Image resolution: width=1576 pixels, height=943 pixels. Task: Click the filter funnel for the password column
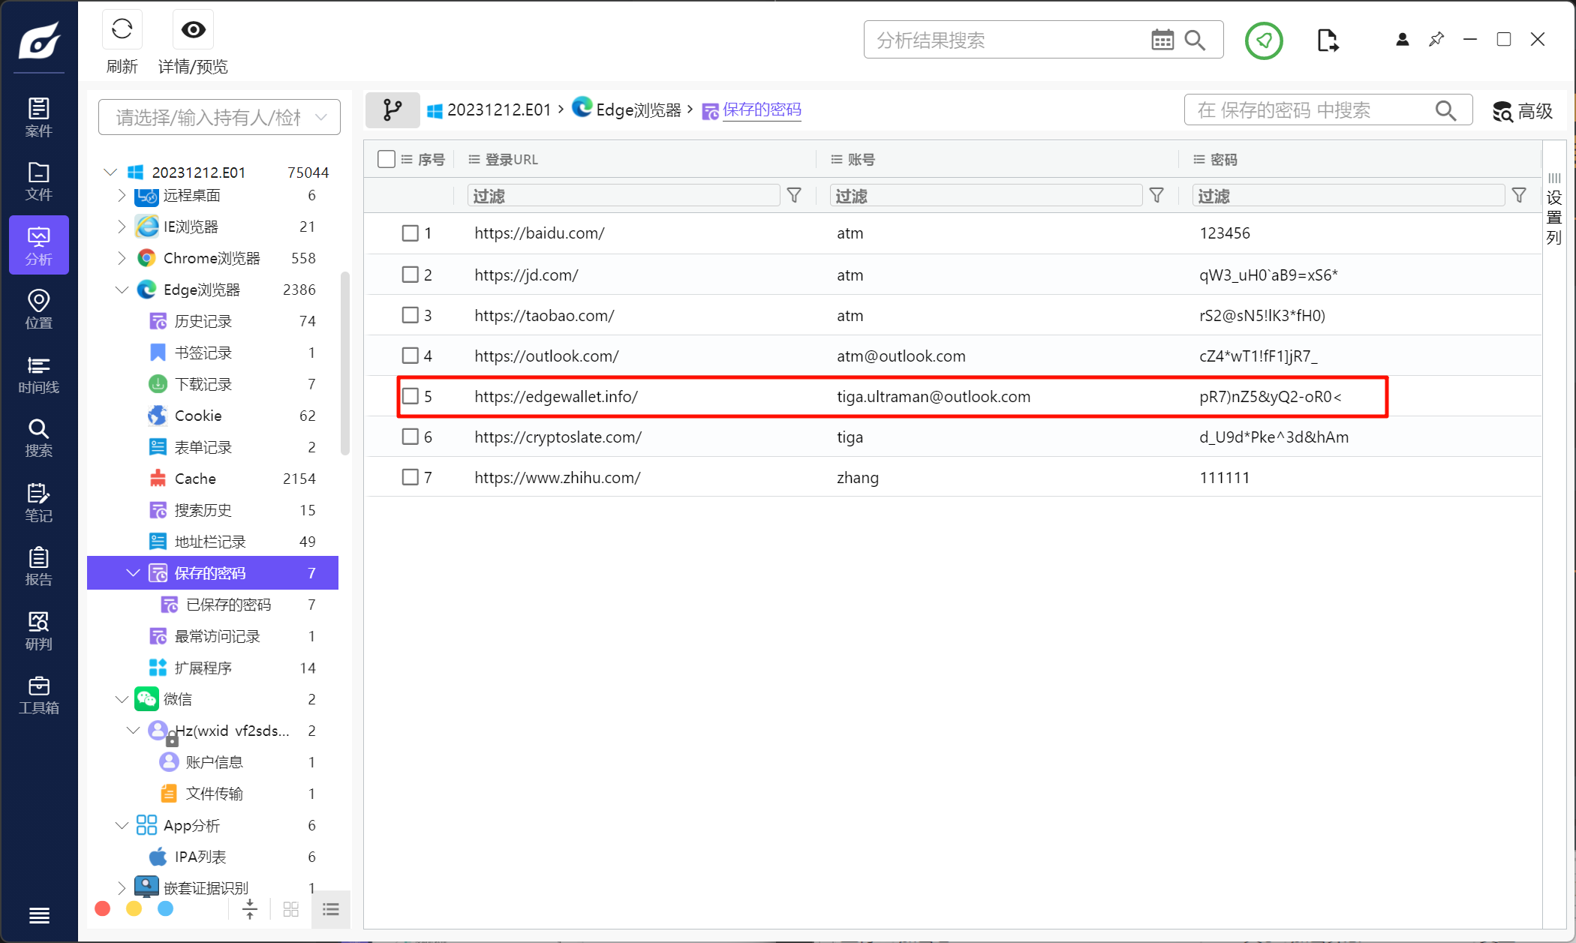pos(1519,196)
